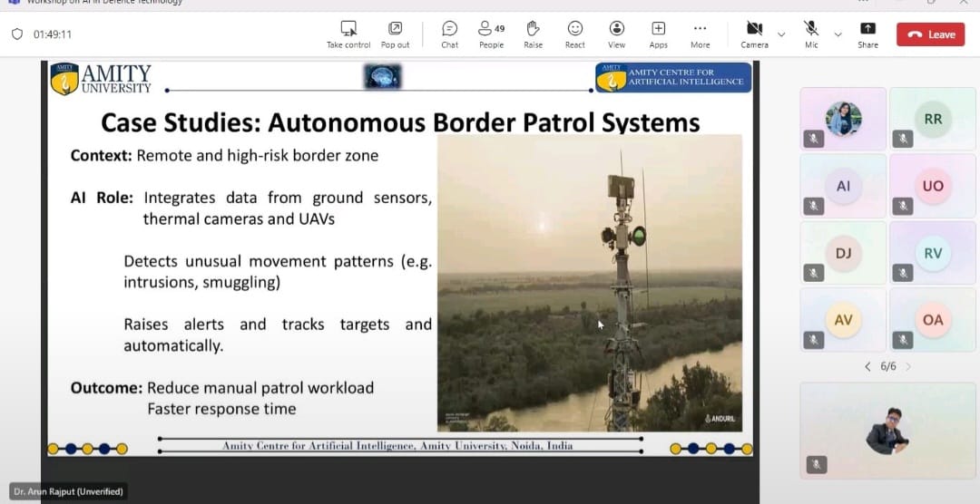Show the People list with 49 participants

491,34
